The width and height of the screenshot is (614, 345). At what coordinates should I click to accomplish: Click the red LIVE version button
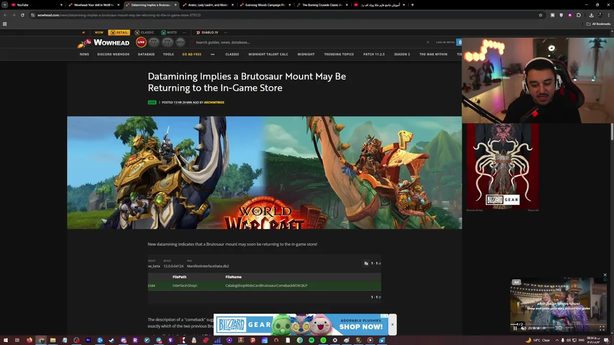[x=141, y=42]
